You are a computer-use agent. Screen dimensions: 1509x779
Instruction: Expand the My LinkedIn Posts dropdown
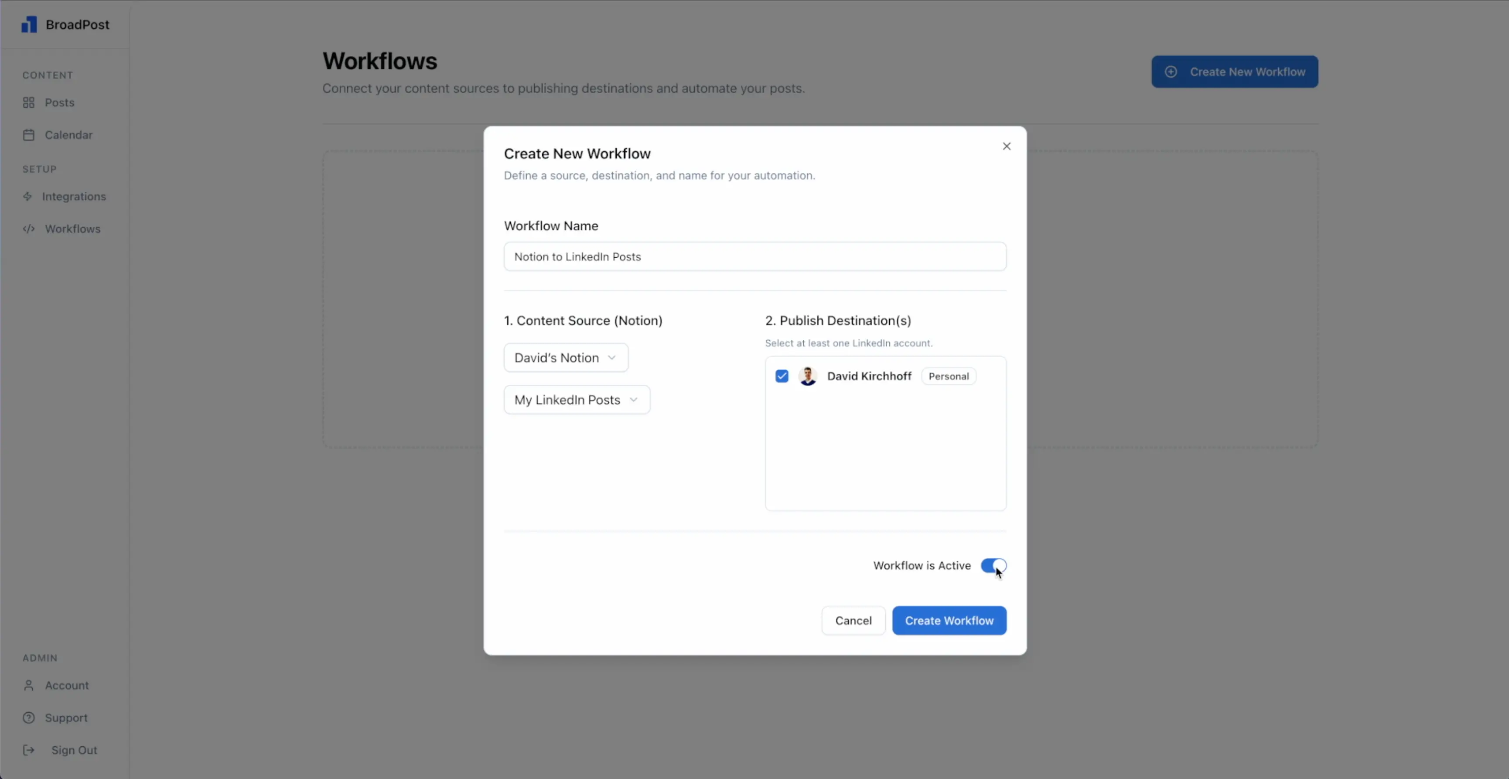point(577,400)
